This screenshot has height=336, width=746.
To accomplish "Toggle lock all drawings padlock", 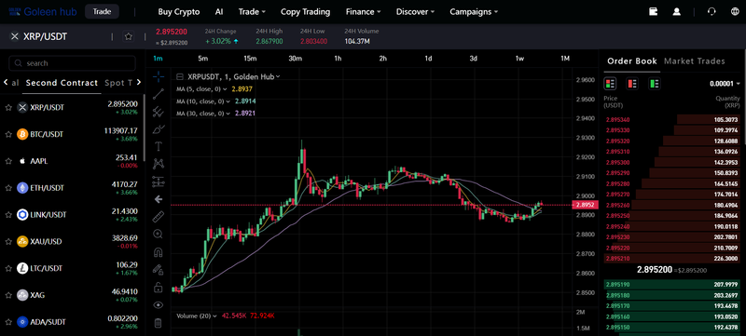I will click(x=159, y=287).
